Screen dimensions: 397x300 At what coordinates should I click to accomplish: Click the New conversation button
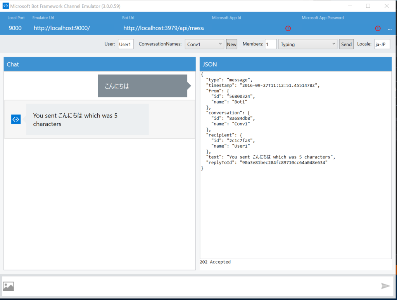click(x=231, y=44)
